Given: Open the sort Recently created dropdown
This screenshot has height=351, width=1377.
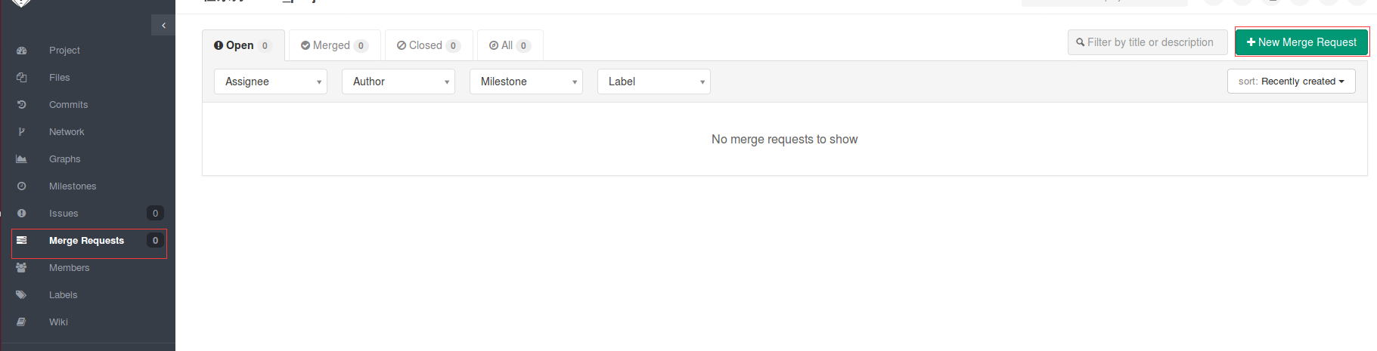Looking at the screenshot, I should pyautogui.click(x=1292, y=82).
